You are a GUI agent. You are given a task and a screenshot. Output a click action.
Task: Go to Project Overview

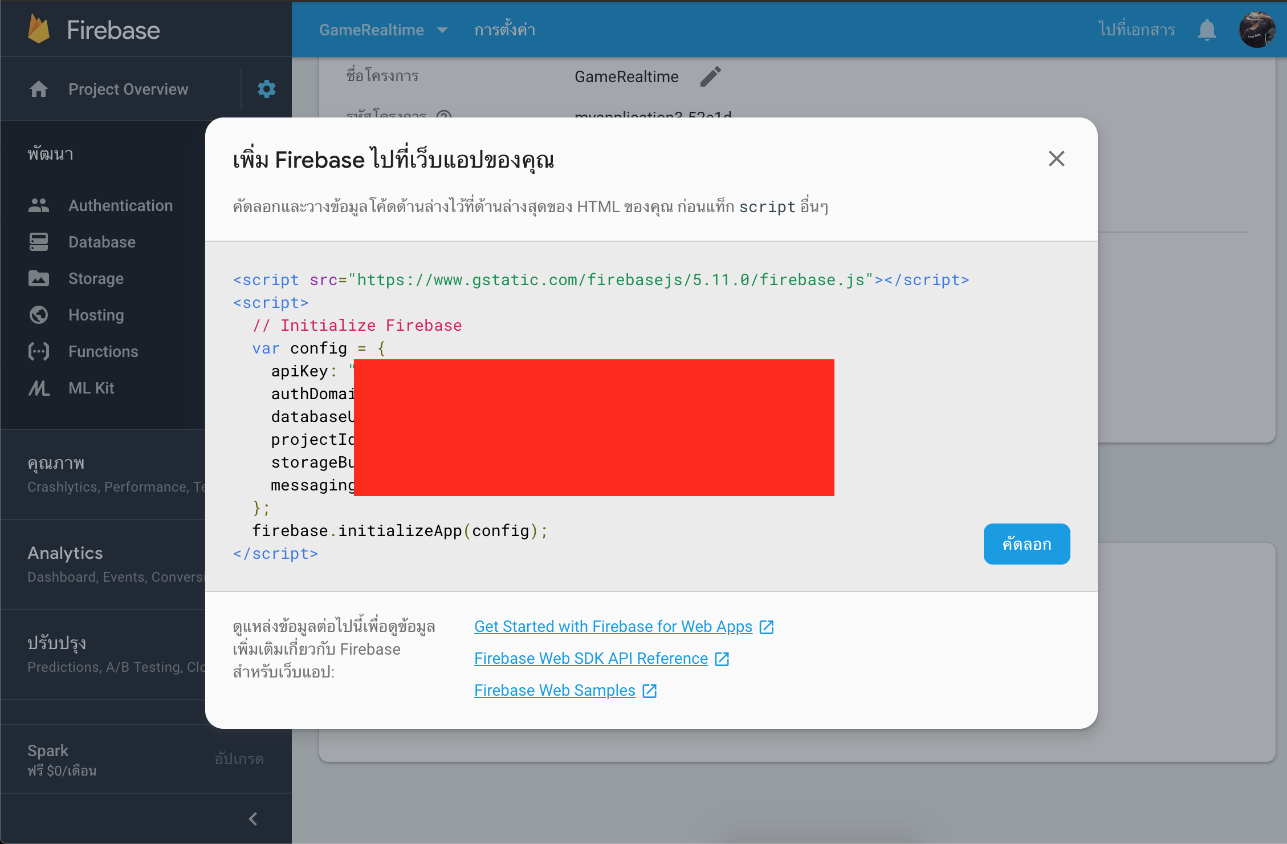tap(128, 88)
